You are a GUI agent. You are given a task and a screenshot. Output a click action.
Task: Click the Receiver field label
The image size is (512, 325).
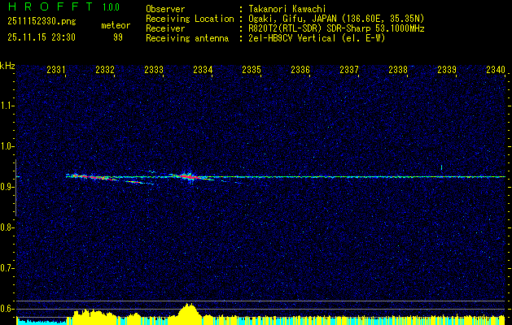(165, 28)
